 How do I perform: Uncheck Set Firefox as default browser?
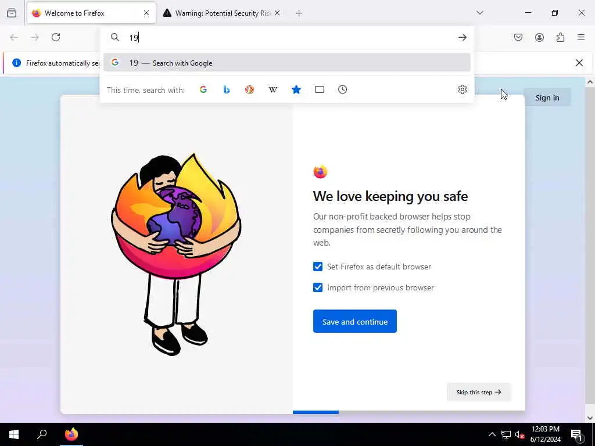click(x=318, y=267)
